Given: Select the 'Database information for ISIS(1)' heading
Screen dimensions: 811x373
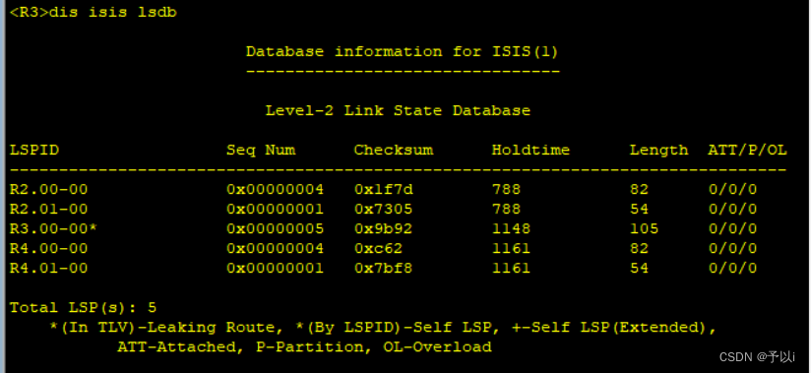Looking at the screenshot, I should 402,52.
